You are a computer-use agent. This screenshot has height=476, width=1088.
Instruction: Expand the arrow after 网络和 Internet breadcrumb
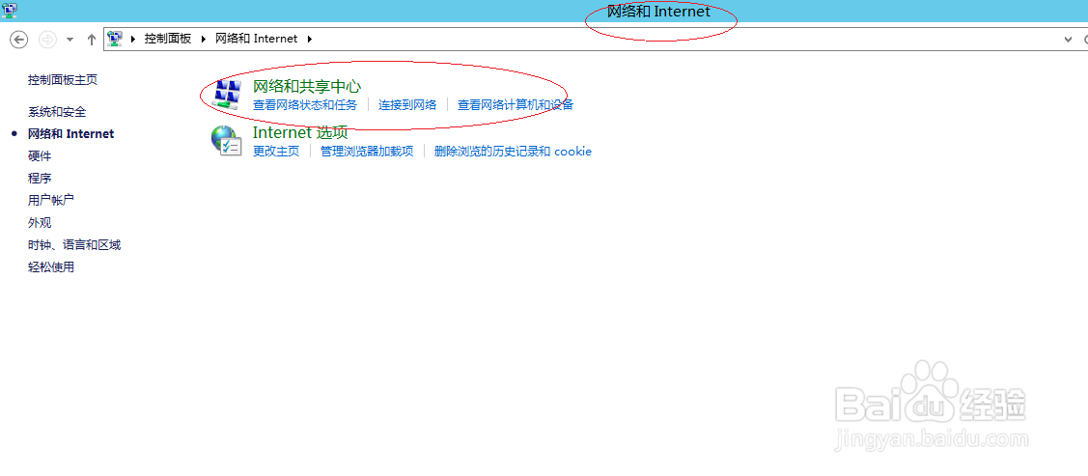coord(310,39)
